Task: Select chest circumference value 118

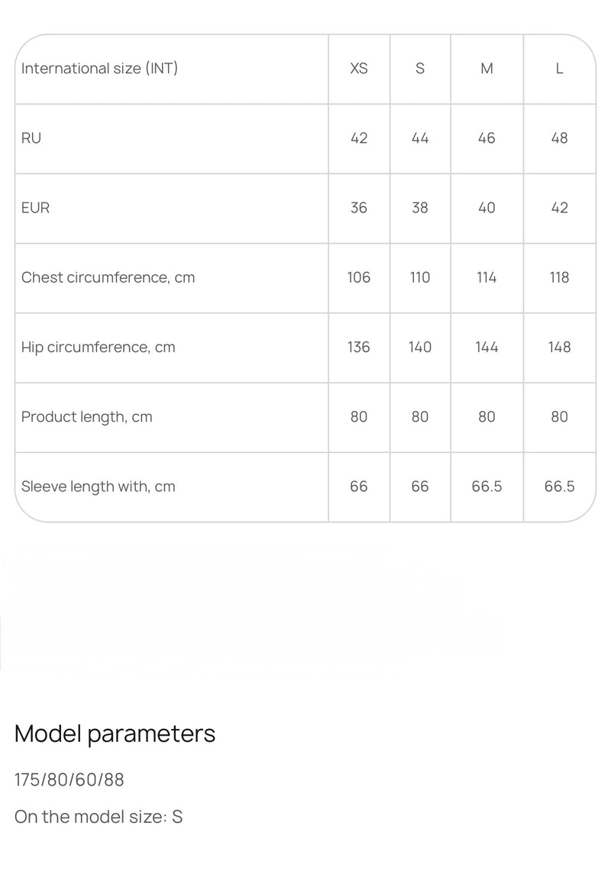Action: click(x=559, y=277)
